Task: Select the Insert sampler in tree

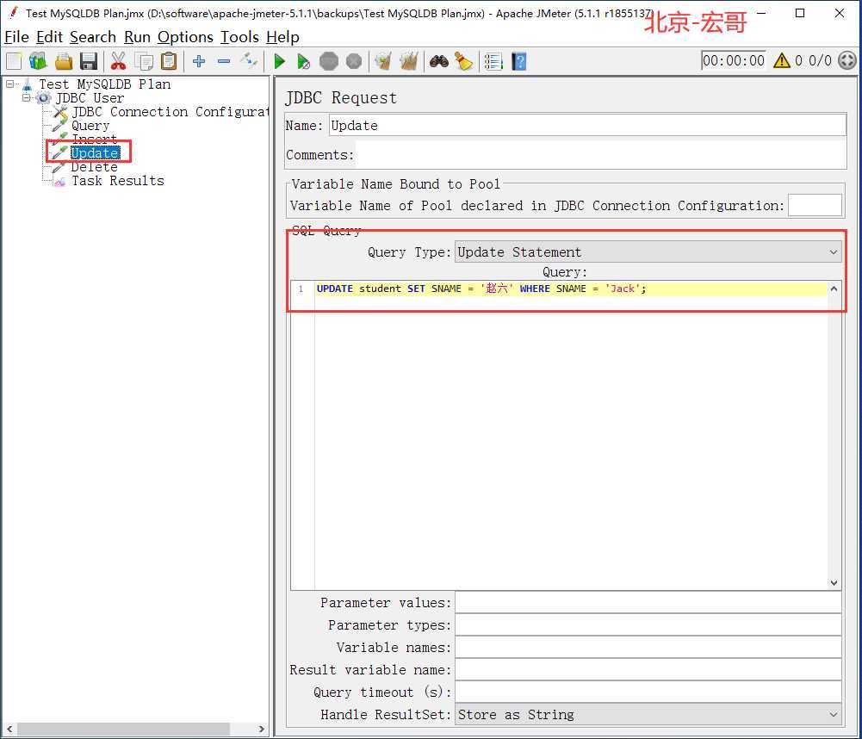Action: (x=95, y=140)
